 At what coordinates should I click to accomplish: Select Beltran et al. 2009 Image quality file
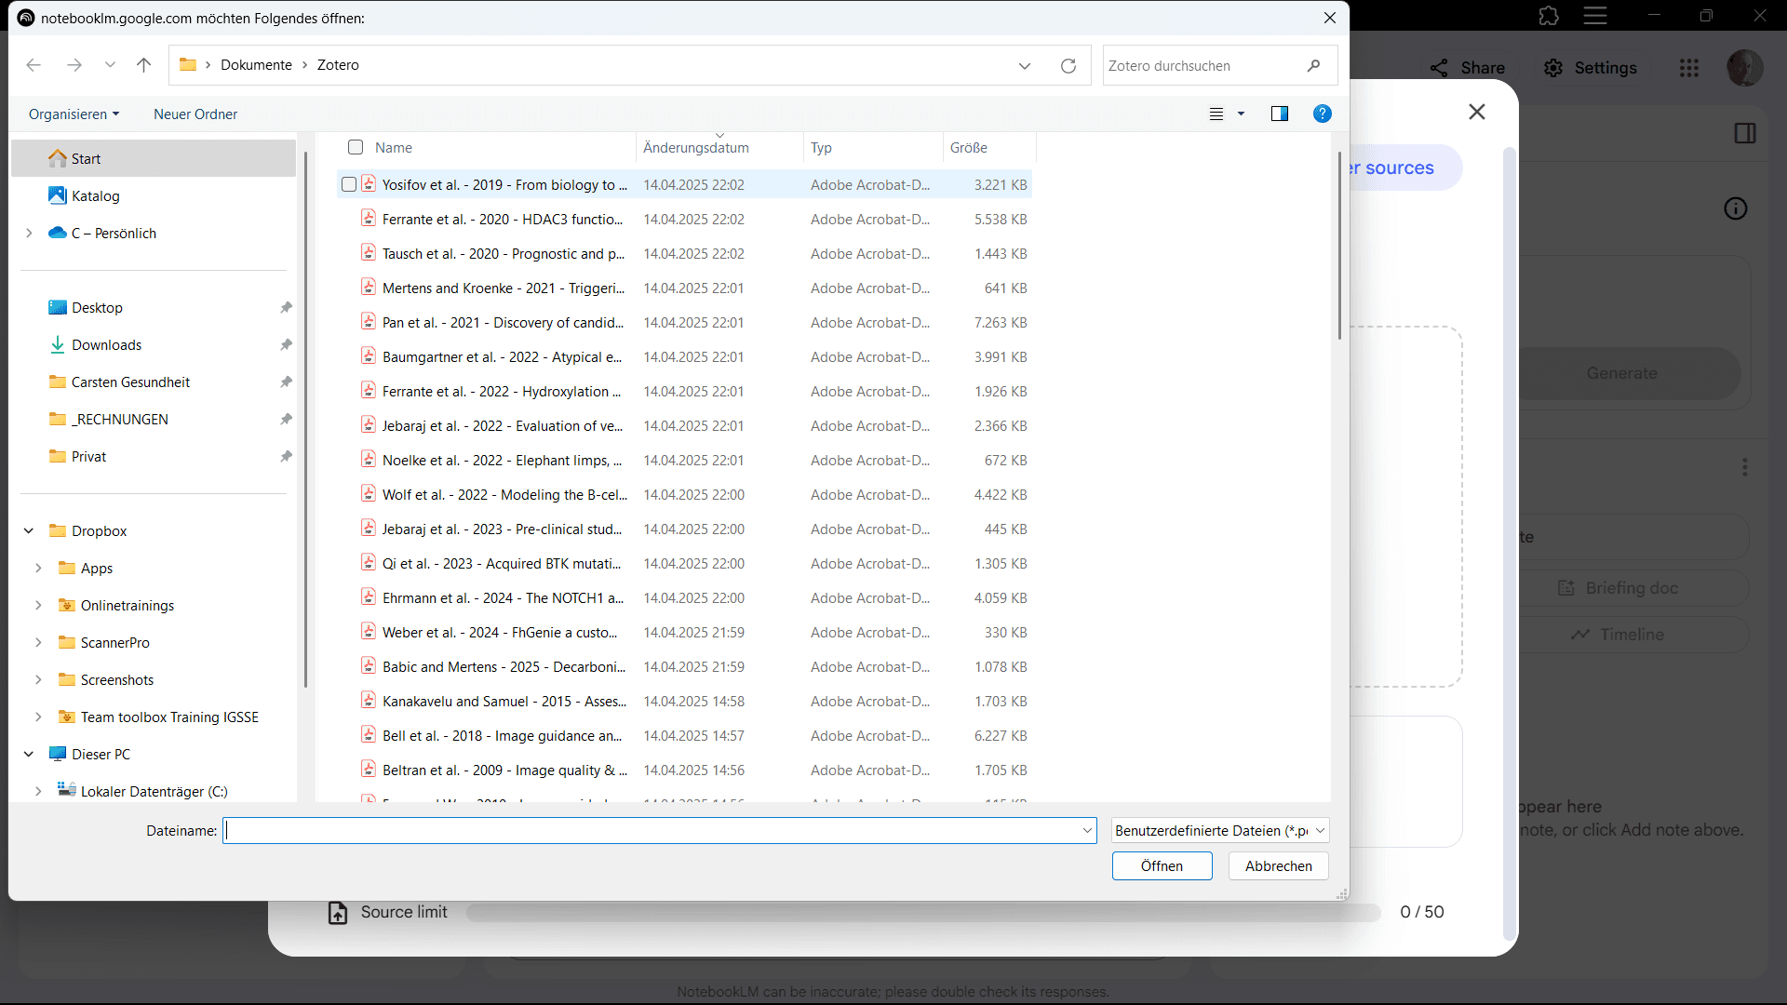684,770
